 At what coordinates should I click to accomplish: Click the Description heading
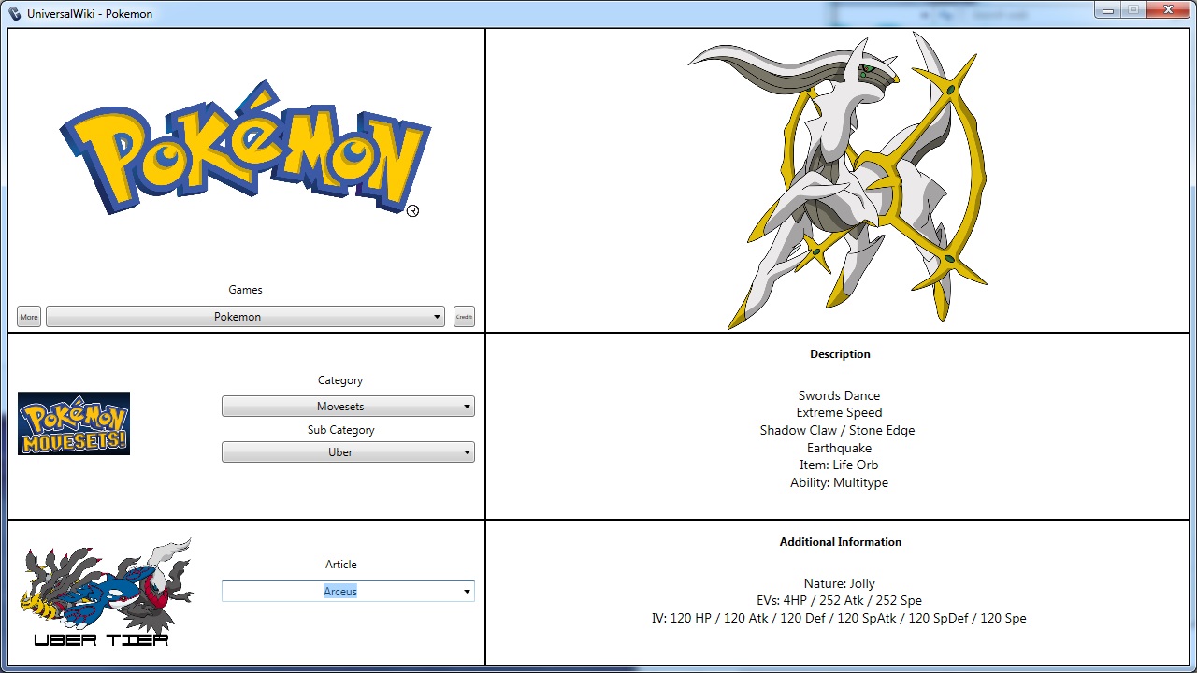(840, 354)
